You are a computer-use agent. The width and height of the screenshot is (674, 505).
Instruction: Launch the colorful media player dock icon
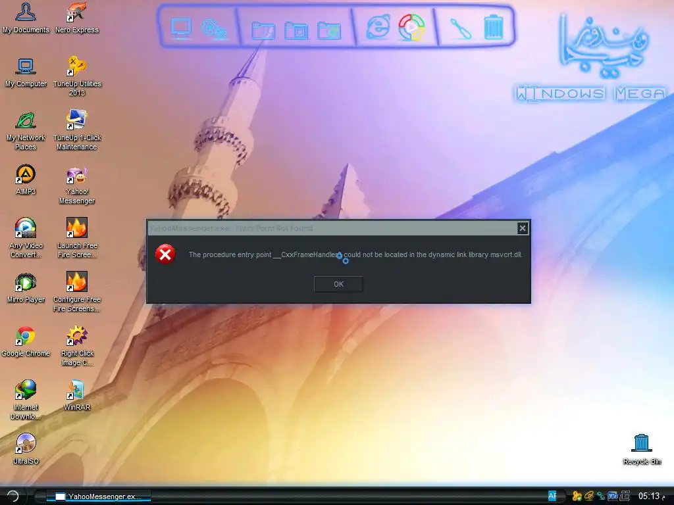(x=411, y=27)
